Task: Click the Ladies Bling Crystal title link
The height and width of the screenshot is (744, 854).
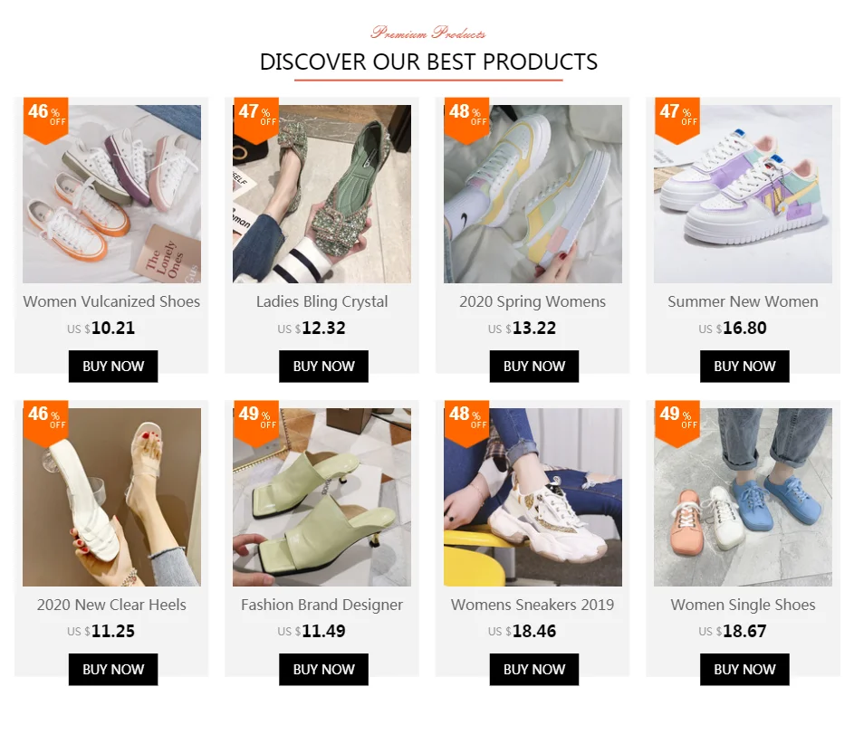Action: pyautogui.click(x=321, y=301)
